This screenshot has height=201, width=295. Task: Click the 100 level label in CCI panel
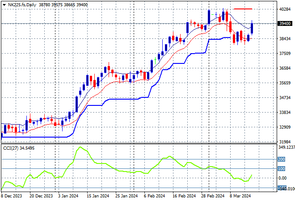[282, 168]
